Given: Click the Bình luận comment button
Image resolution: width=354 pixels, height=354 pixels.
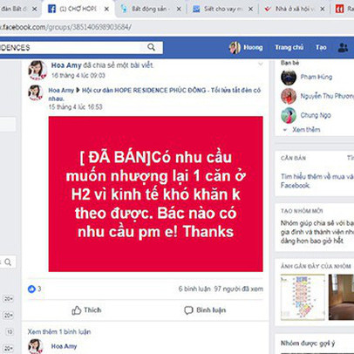Looking at the screenshot, I should pos(205,310).
